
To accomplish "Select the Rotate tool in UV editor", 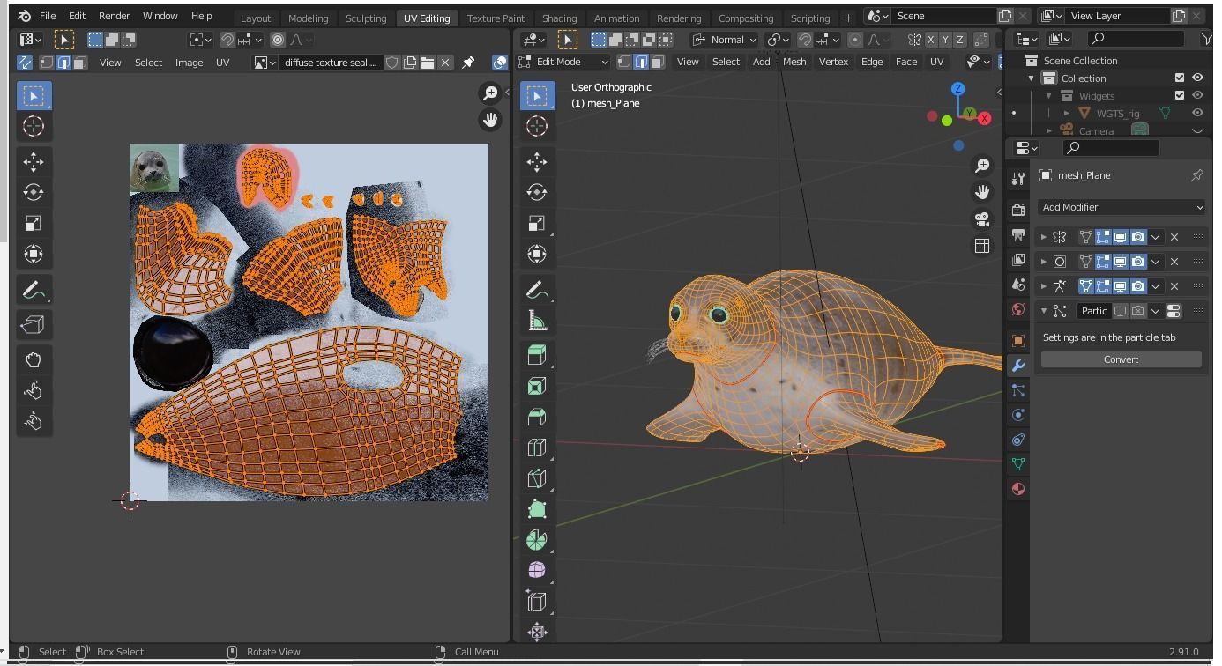I will click(34, 192).
